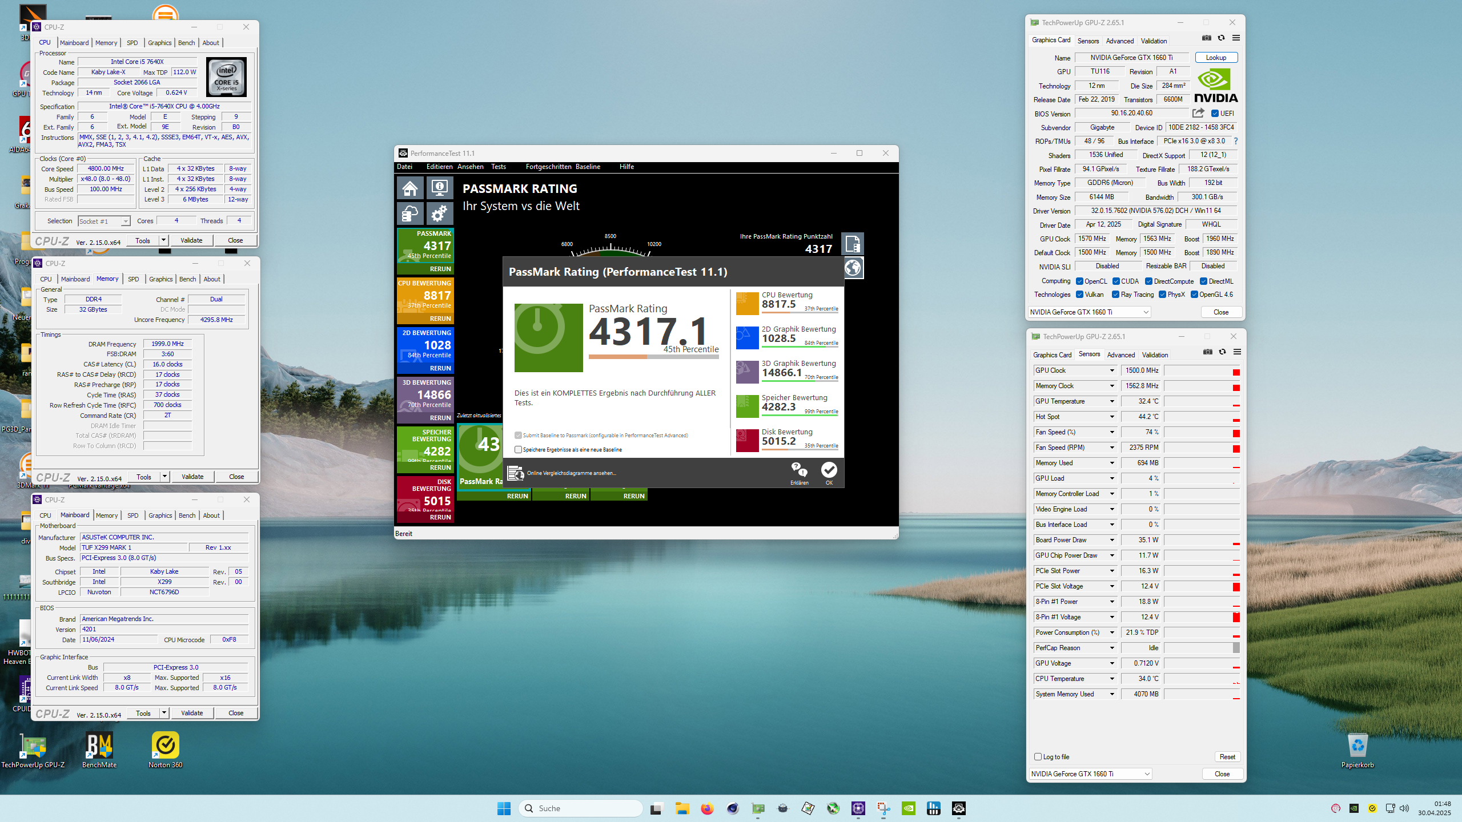The height and width of the screenshot is (822, 1462).
Task: Switch to Advanced tab in top GPU-Z window
Action: click(1119, 41)
